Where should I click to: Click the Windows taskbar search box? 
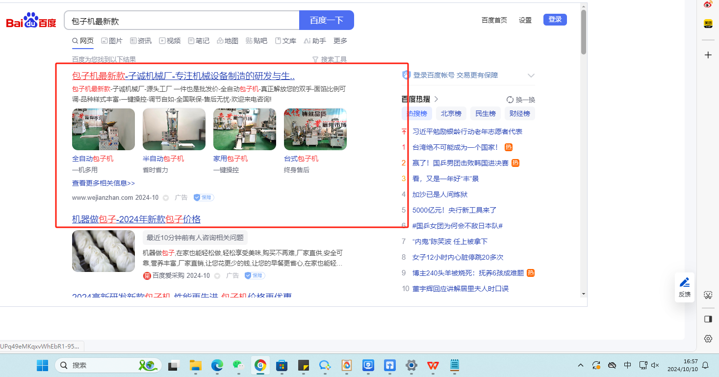pyautogui.click(x=108, y=365)
